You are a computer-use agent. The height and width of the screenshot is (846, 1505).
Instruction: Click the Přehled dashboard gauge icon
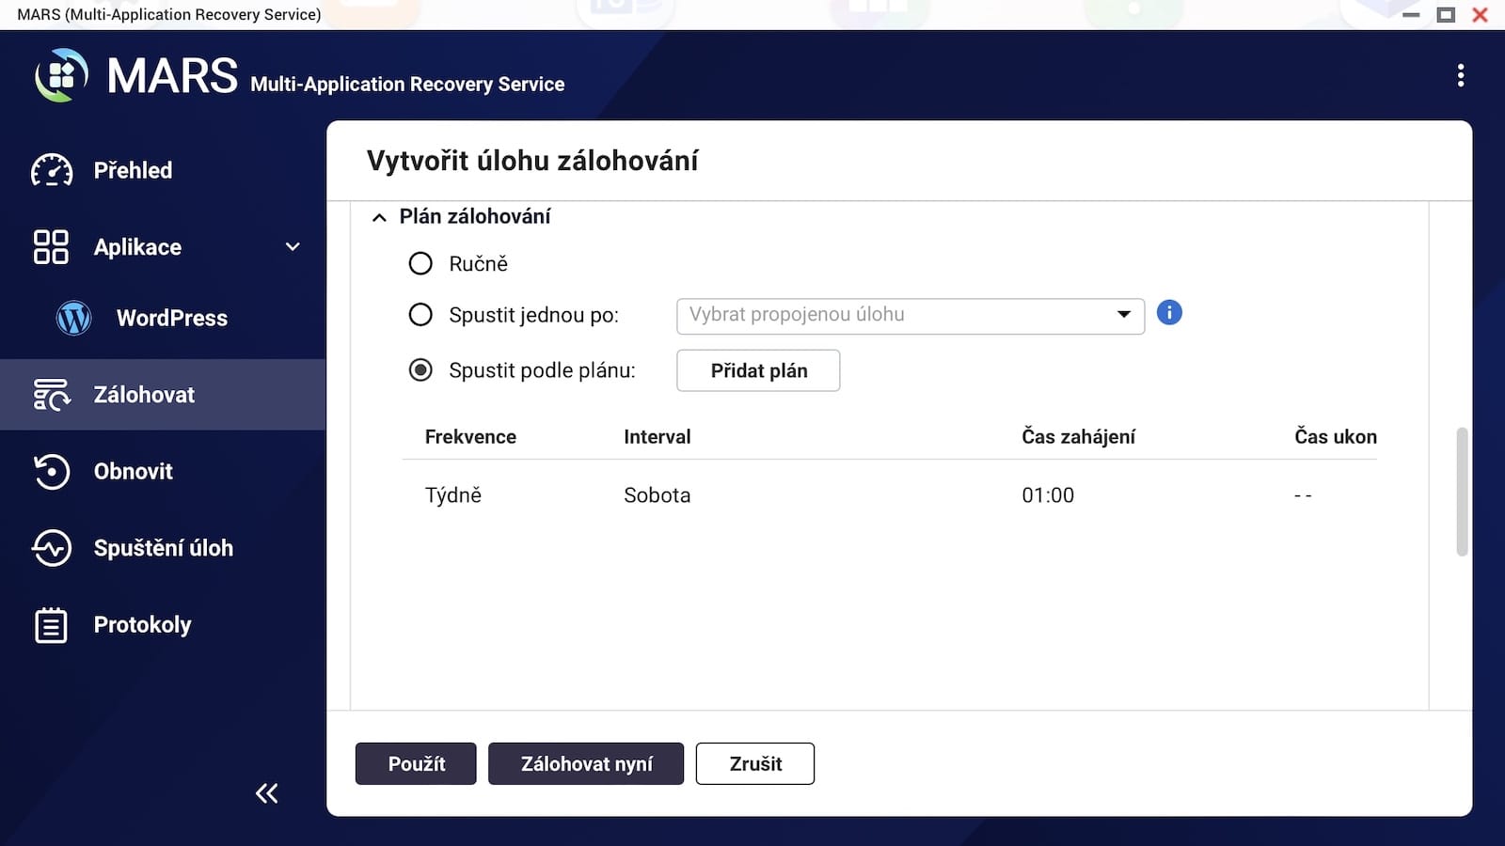(x=52, y=170)
